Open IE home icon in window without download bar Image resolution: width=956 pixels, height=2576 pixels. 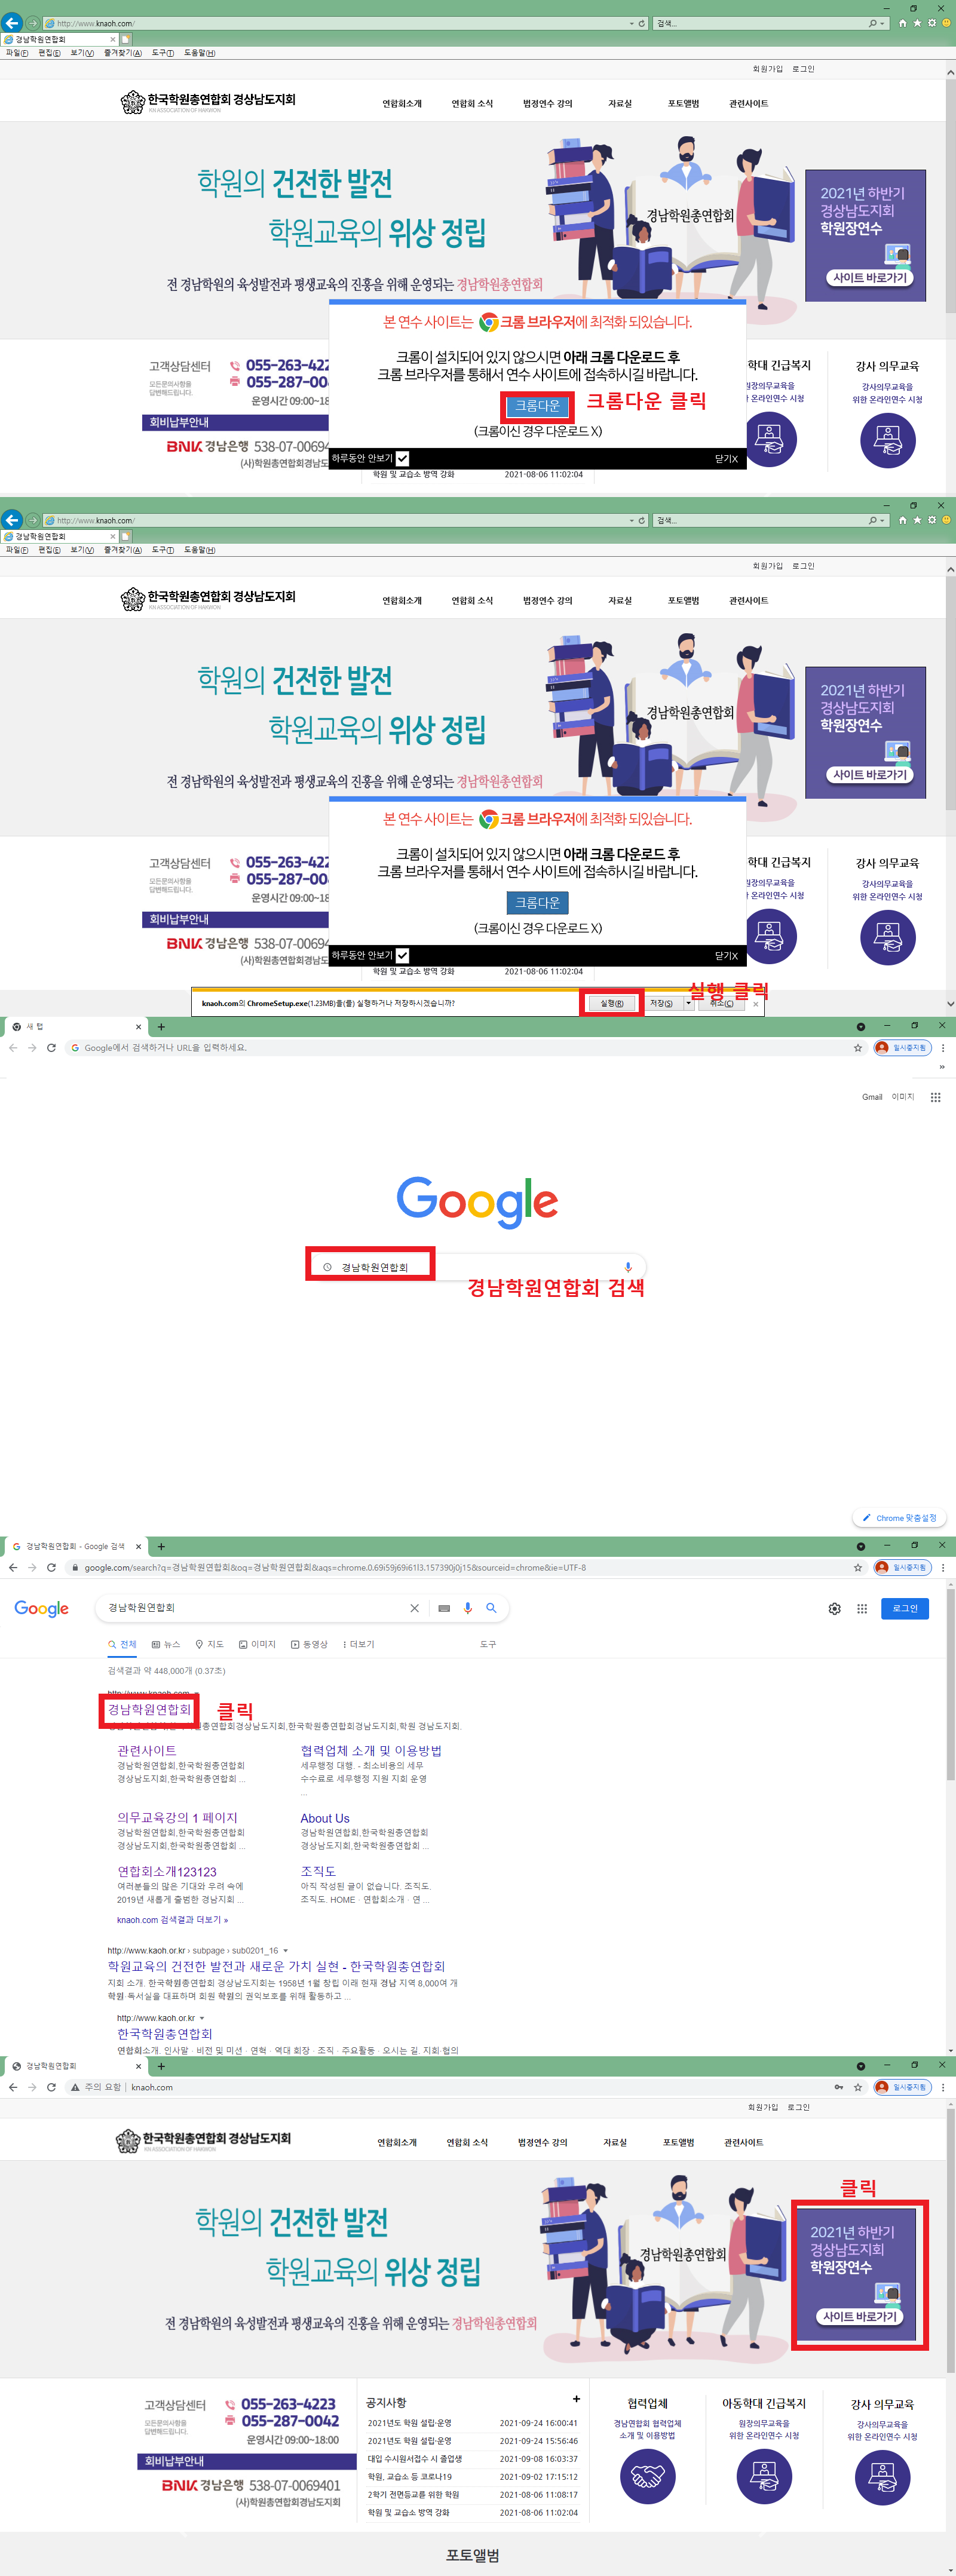902,23
